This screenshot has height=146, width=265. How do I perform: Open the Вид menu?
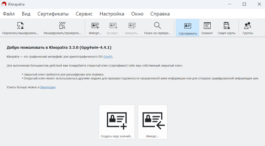tap(26, 14)
